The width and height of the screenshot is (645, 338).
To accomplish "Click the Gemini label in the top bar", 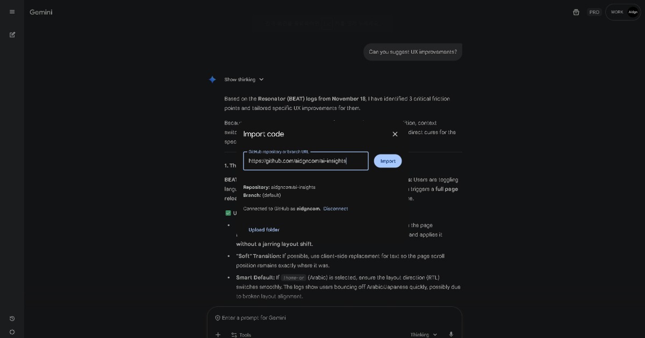I will coord(41,12).
